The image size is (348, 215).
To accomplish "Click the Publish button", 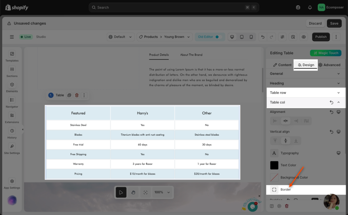I will tap(320, 37).
